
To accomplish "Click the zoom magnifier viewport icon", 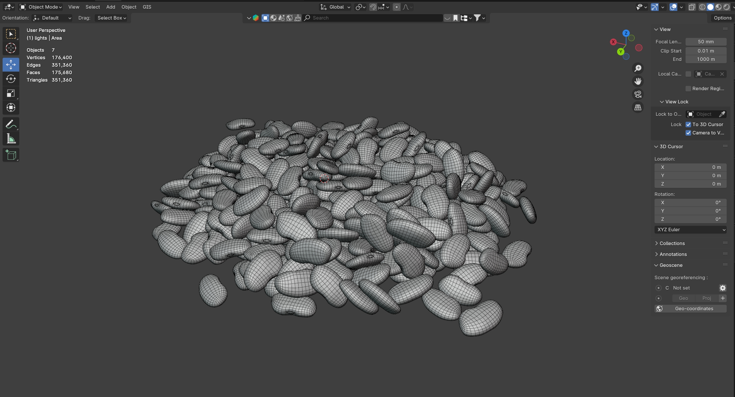I will [x=638, y=68].
